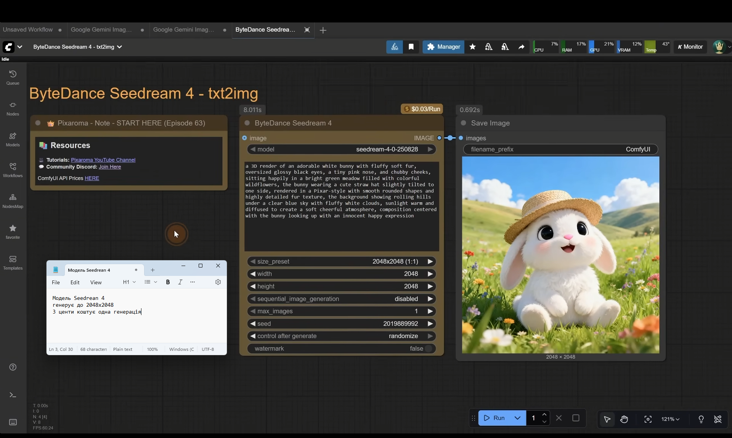The width and height of the screenshot is (732, 438).
Task: Increase the seed value with right arrow
Action: pos(430,324)
